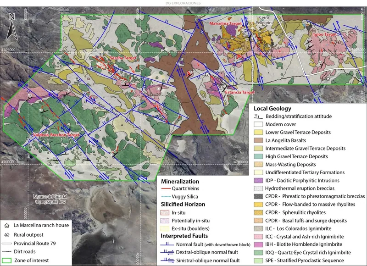The image size is (367, 266).
Task: Click the Potentially in-situ pattern swatch
Action: [165, 221]
